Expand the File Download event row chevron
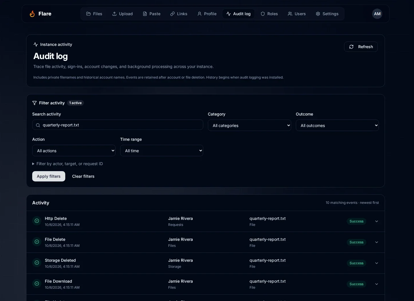Image resolution: width=414 pixels, height=301 pixels. tap(377, 284)
